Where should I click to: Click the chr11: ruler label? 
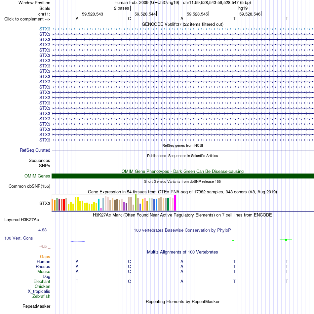(44, 14)
